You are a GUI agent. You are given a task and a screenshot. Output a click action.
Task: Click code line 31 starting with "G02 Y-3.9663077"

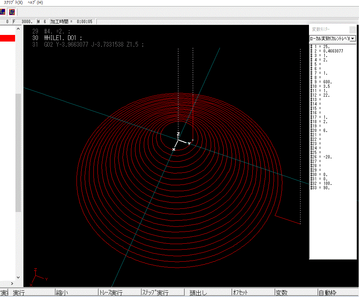[x=88, y=44]
